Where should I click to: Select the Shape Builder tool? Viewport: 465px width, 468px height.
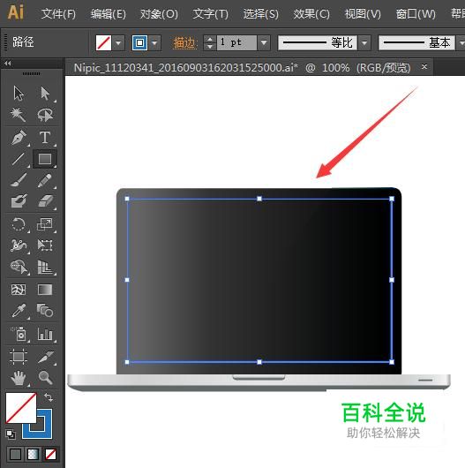[19, 267]
